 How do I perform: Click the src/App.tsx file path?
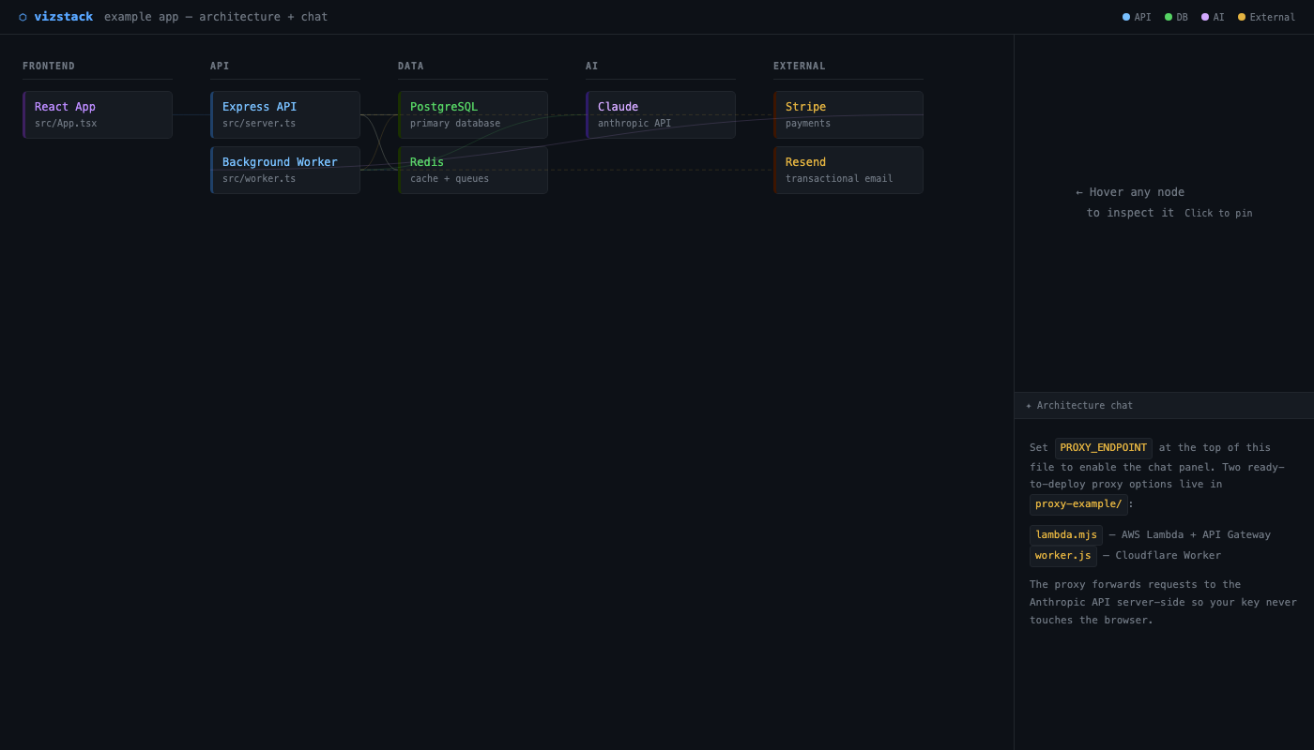pos(66,124)
